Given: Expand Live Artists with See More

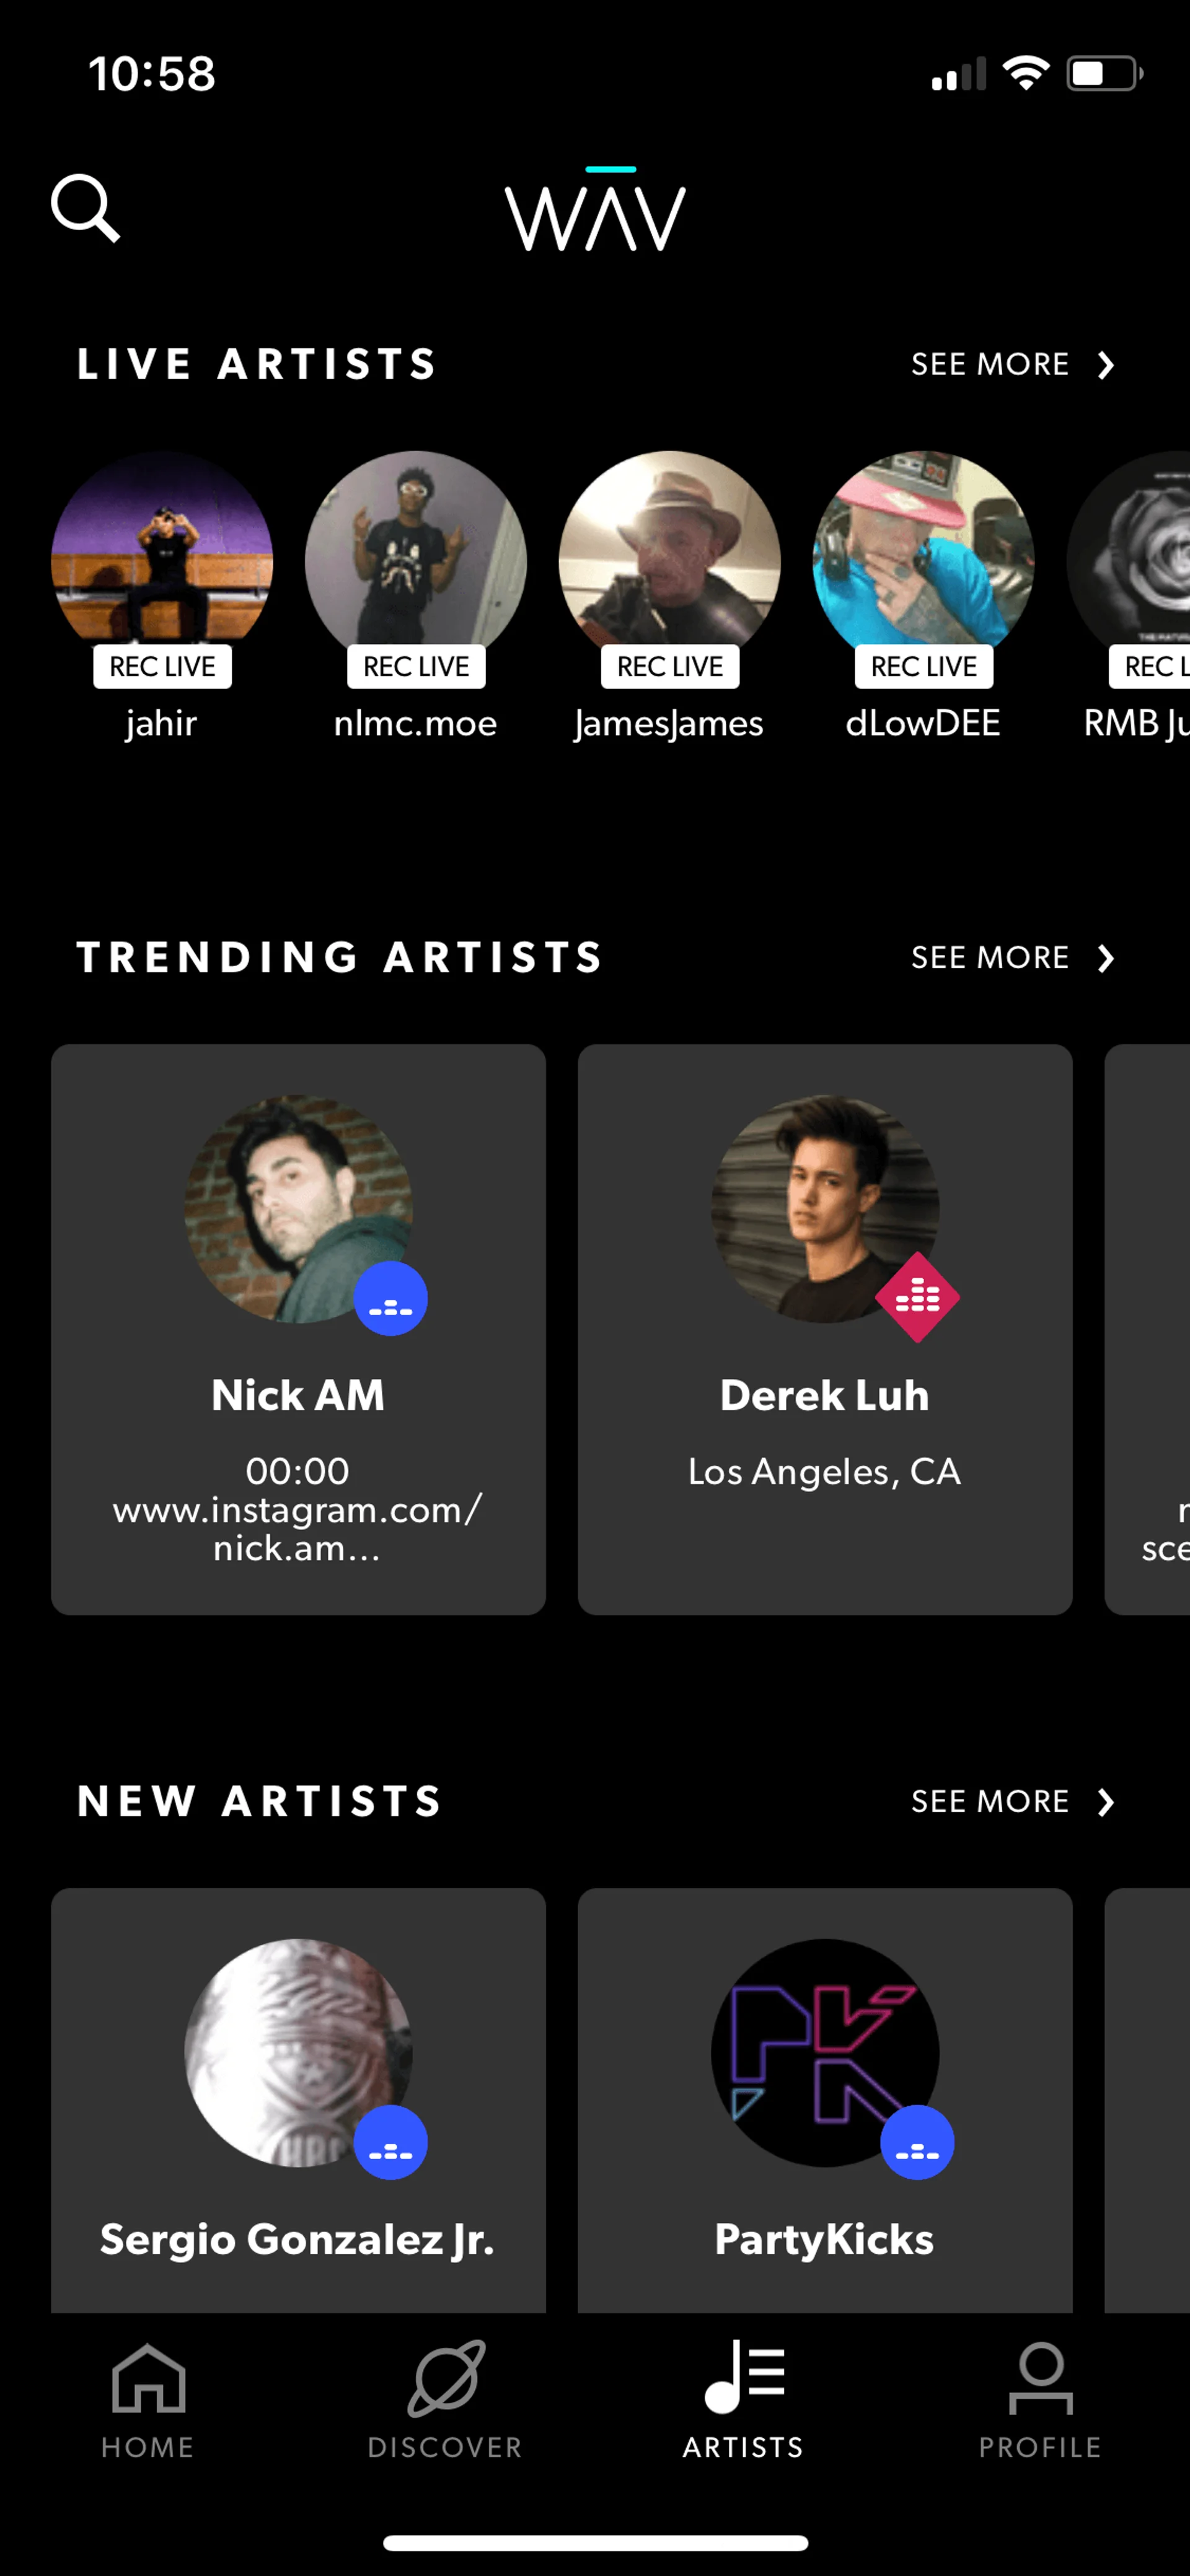Looking at the screenshot, I should 1012,365.
